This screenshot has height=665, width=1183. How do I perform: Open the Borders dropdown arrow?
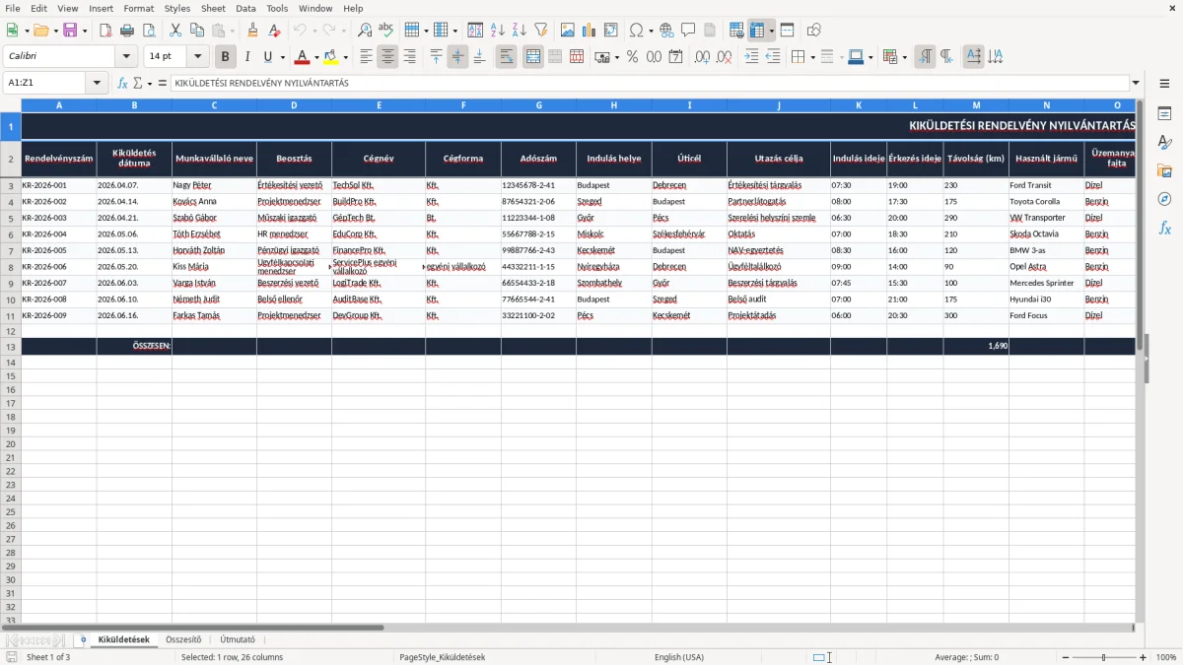[812, 57]
